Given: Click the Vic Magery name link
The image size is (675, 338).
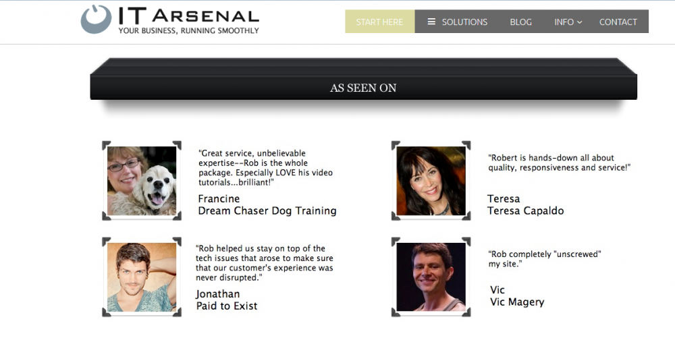Looking at the screenshot, I should 517,302.
